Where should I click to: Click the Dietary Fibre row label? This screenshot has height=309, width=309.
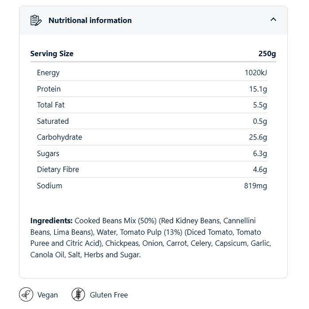(x=58, y=170)
